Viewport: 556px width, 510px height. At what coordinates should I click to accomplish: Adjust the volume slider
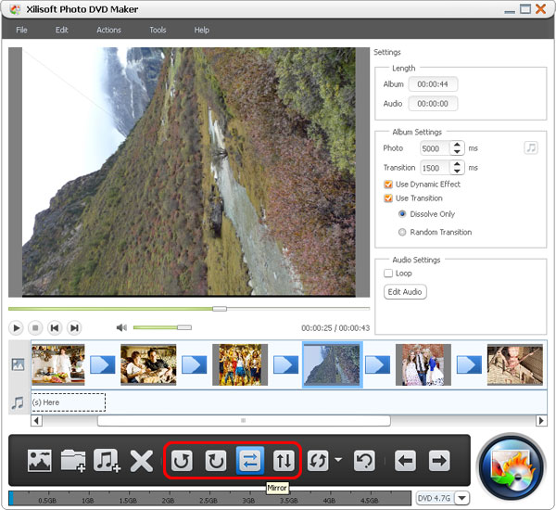[x=161, y=327]
